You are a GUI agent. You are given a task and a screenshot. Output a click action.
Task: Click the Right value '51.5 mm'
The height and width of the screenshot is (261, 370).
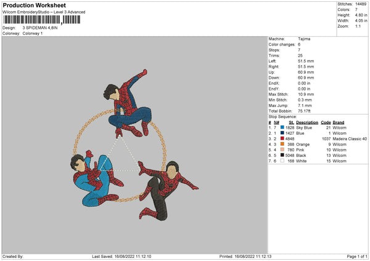[x=306, y=66]
